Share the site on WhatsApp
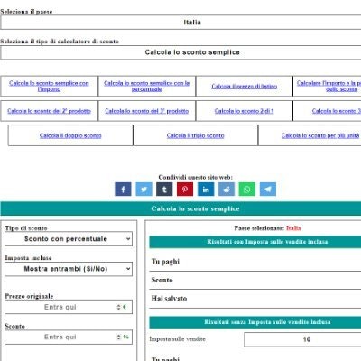This screenshot has width=361, height=361. point(247,190)
